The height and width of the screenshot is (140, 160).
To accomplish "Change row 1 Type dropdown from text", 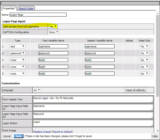I will point(18,46).
